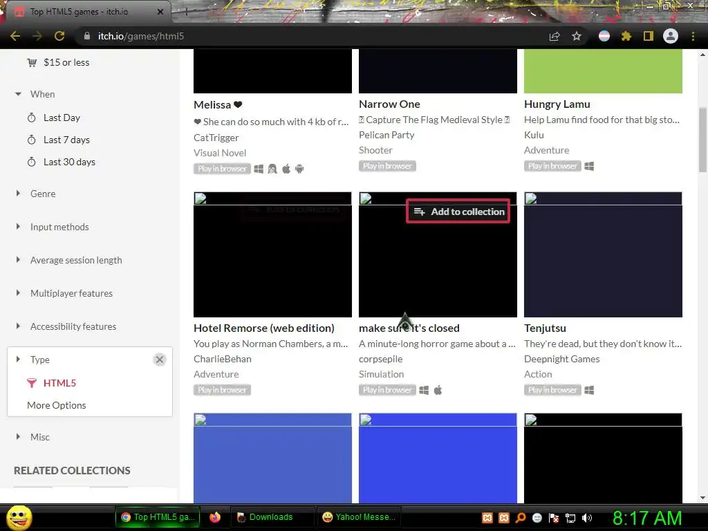Click the Windows icon under Hungry Lamu
This screenshot has height=531, width=708.
589,167
